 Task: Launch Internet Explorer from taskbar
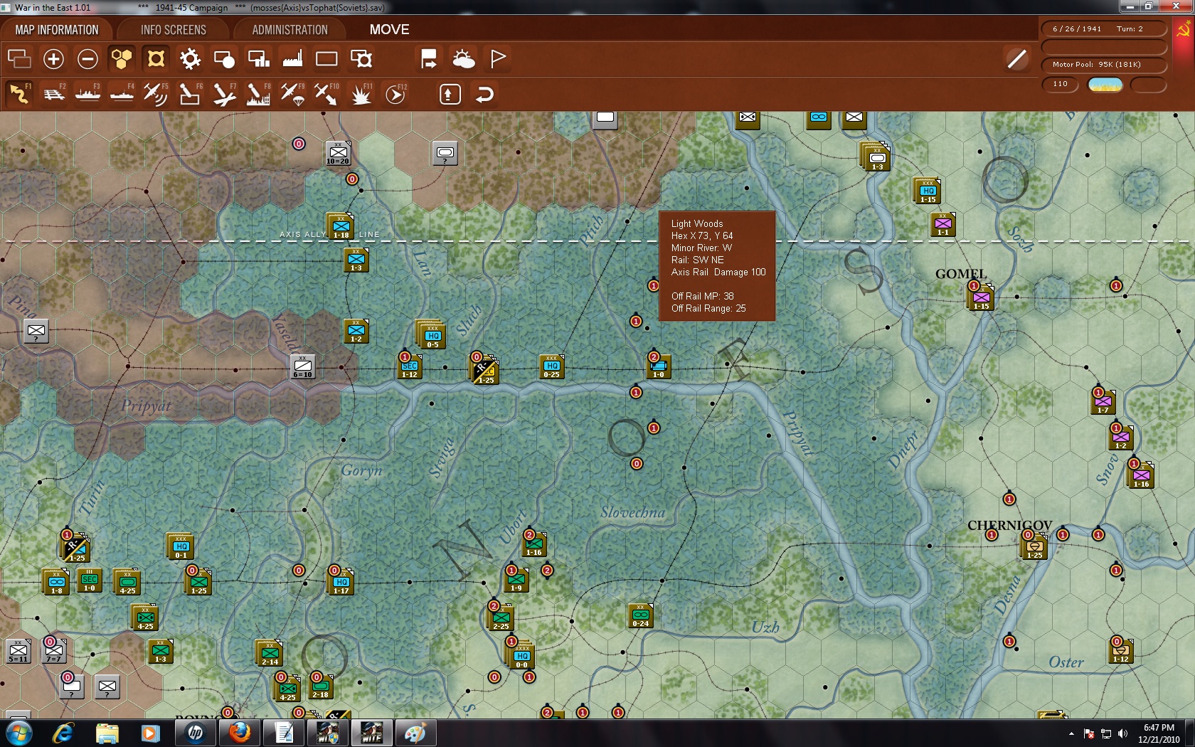coord(64,733)
